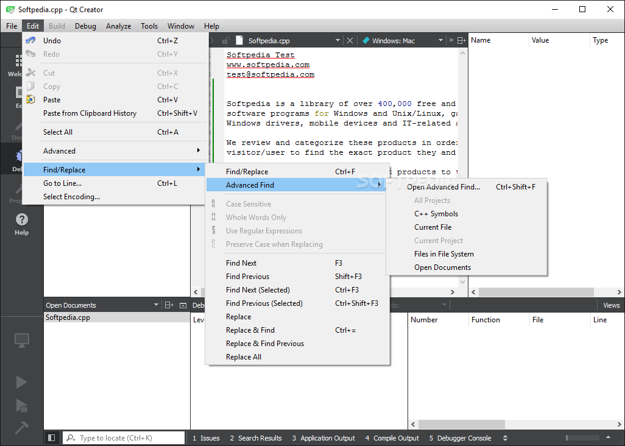Search in C++ Symbols scope
625x446 pixels.
467,214
